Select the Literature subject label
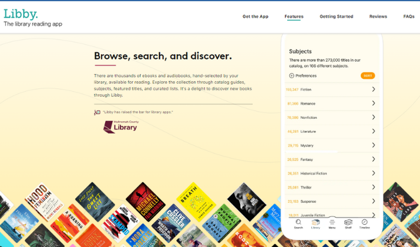The height and width of the screenshot is (247, 420). click(x=308, y=131)
